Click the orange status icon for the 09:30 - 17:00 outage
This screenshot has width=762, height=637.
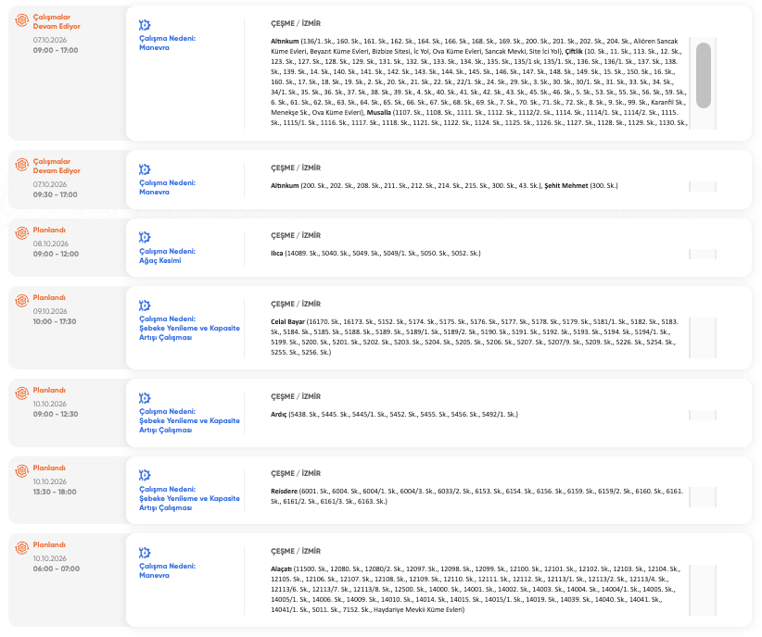(22, 165)
